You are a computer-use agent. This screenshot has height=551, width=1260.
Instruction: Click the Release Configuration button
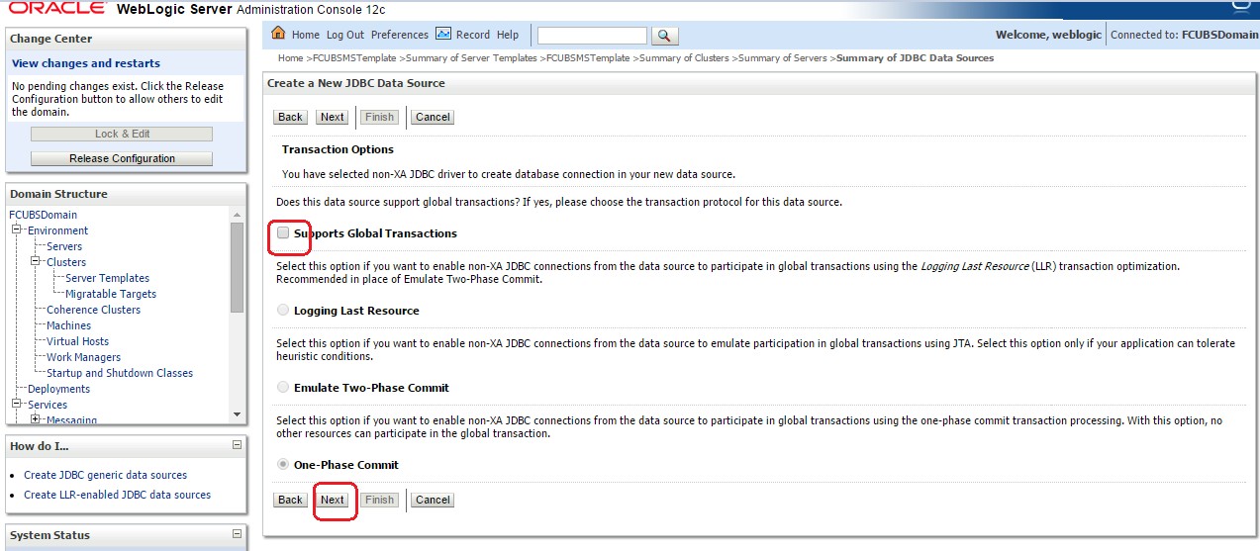coord(122,158)
